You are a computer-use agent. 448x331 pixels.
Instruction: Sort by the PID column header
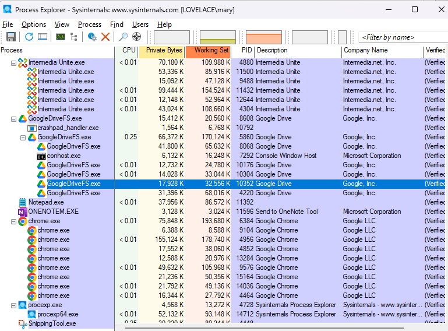point(242,50)
